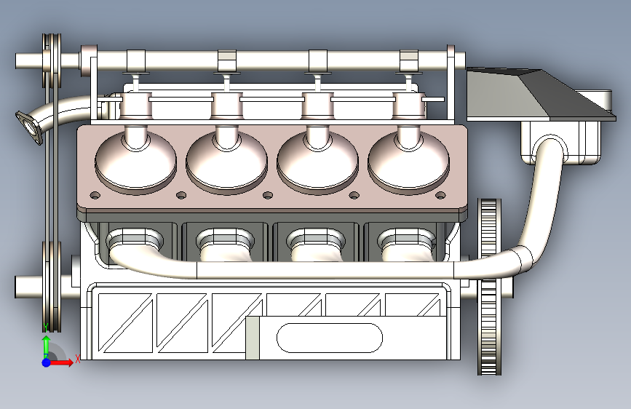This screenshot has height=409, width=631.
Task: Select the upper camshaft pulley
Action: [x=52, y=60]
